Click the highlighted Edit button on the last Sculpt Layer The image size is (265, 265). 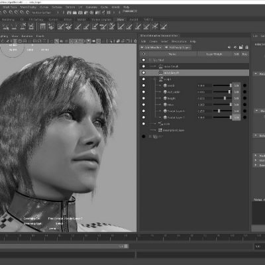237,117
